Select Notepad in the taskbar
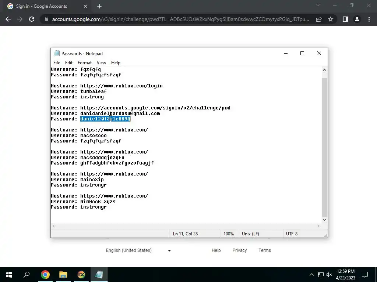 point(99,275)
